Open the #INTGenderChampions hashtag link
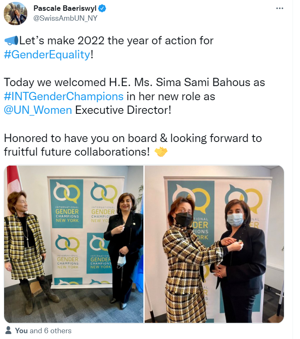This screenshot has height=339, width=300. 64,96
